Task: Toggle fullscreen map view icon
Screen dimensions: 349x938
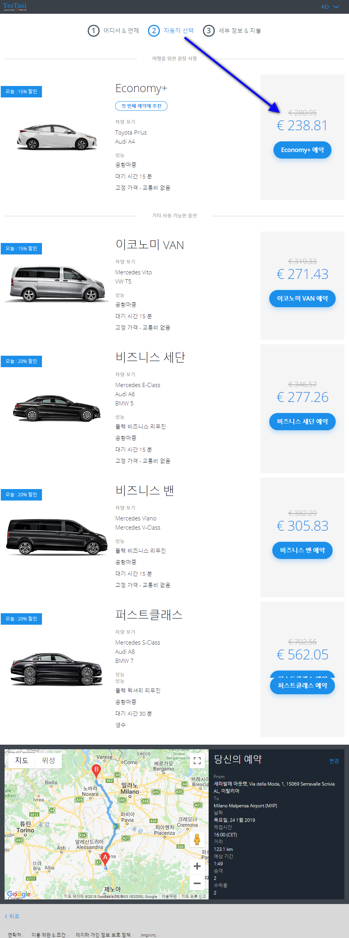Action: (197, 761)
